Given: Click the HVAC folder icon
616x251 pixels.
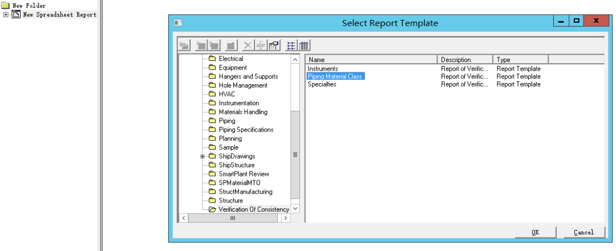Looking at the screenshot, I should tap(212, 94).
